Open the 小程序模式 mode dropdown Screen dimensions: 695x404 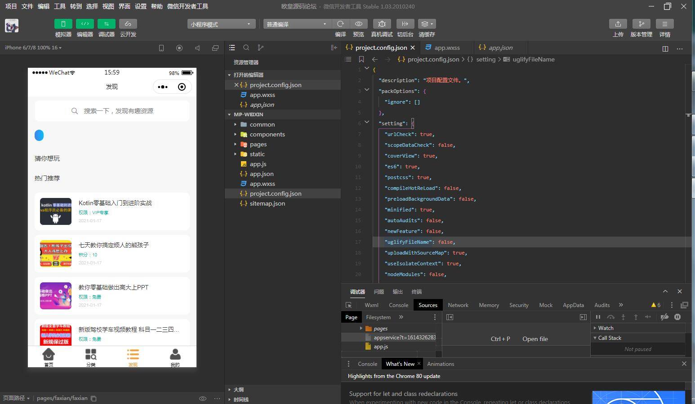coord(221,24)
